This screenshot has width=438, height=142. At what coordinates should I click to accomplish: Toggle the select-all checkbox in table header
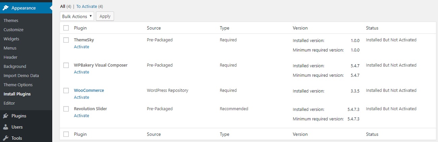click(66, 28)
